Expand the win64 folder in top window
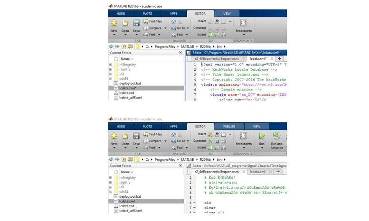 (111, 79)
